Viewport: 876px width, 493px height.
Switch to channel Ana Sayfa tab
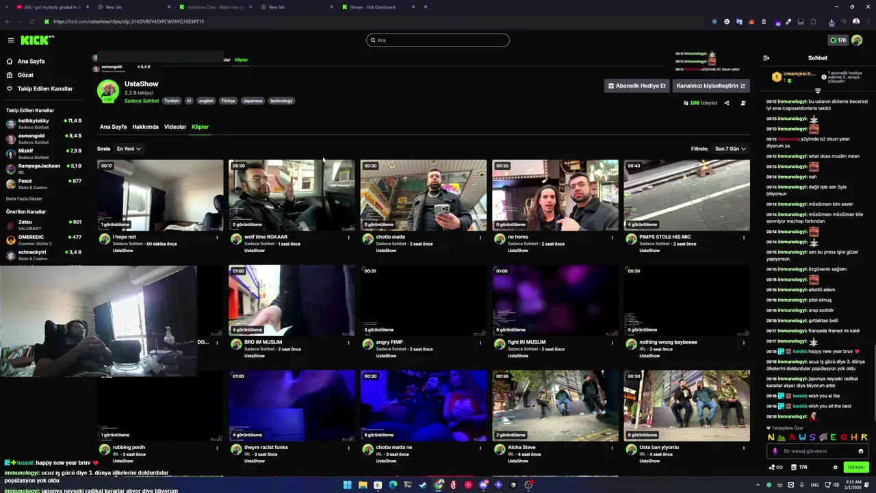point(113,127)
